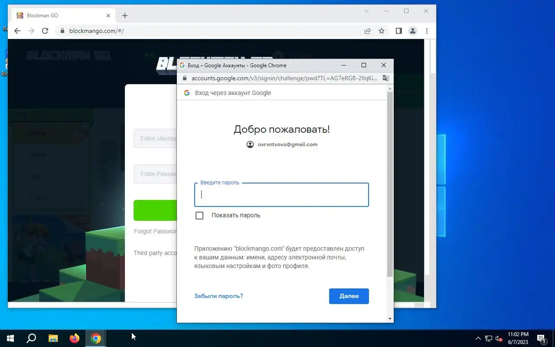Open the Забыли пароль? link

(x=219, y=296)
